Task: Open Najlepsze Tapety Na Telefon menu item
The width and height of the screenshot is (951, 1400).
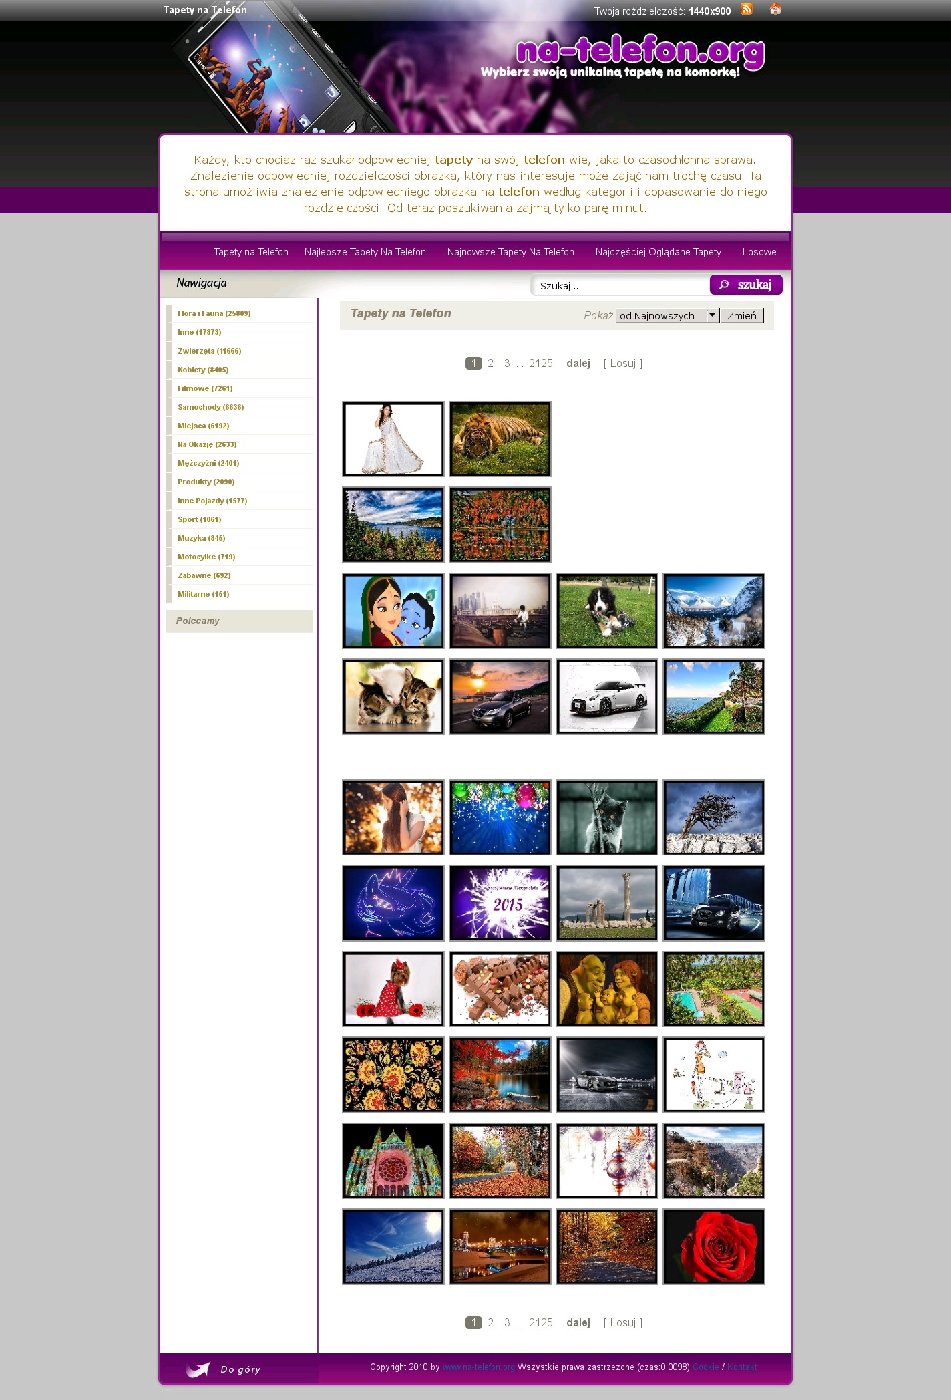Action: tap(365, 252)
